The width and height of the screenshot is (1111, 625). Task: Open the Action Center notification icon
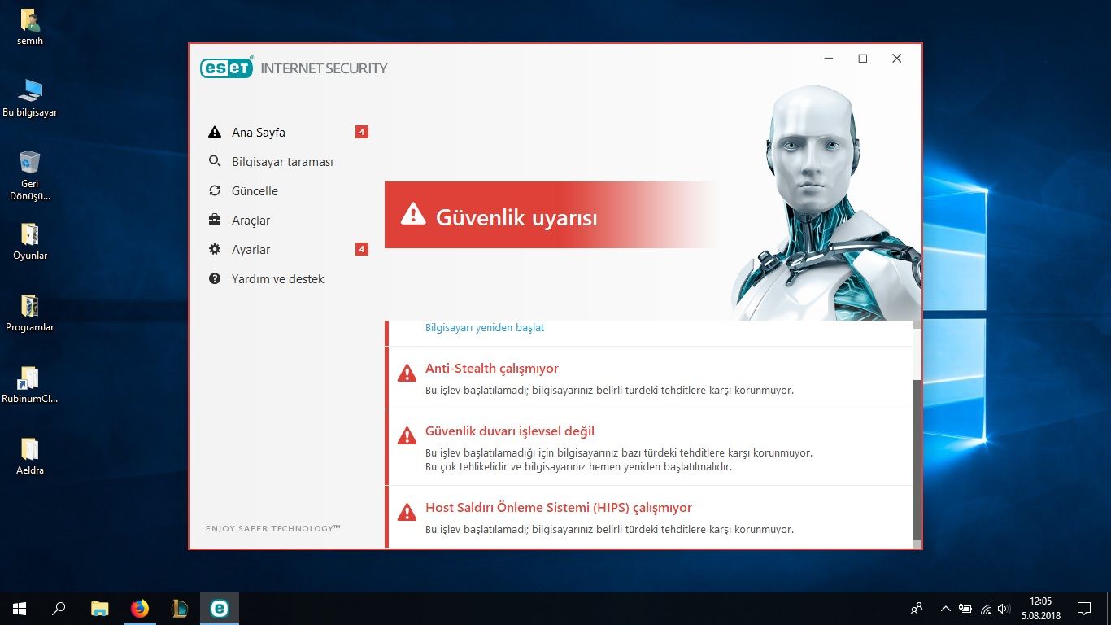(1084, 609)
